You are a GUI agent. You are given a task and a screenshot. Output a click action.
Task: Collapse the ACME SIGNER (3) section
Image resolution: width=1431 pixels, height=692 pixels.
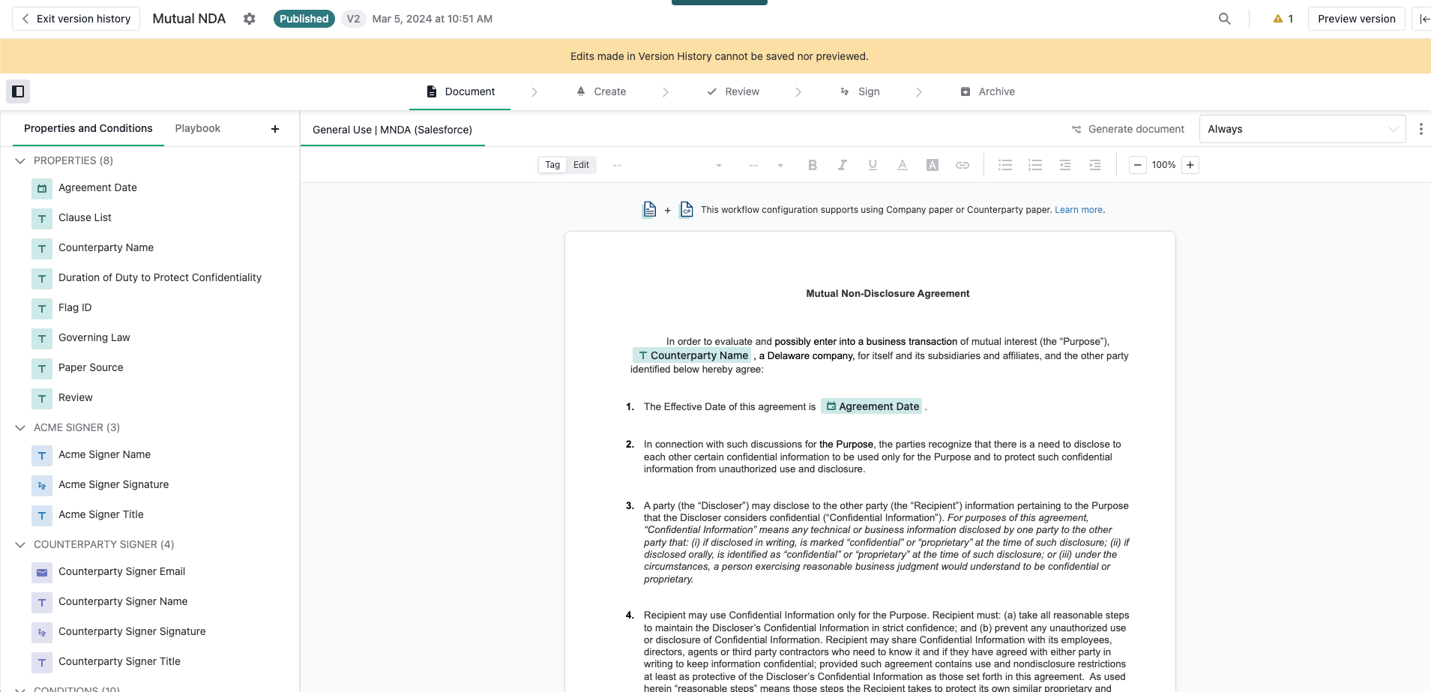tap(20, 427)
